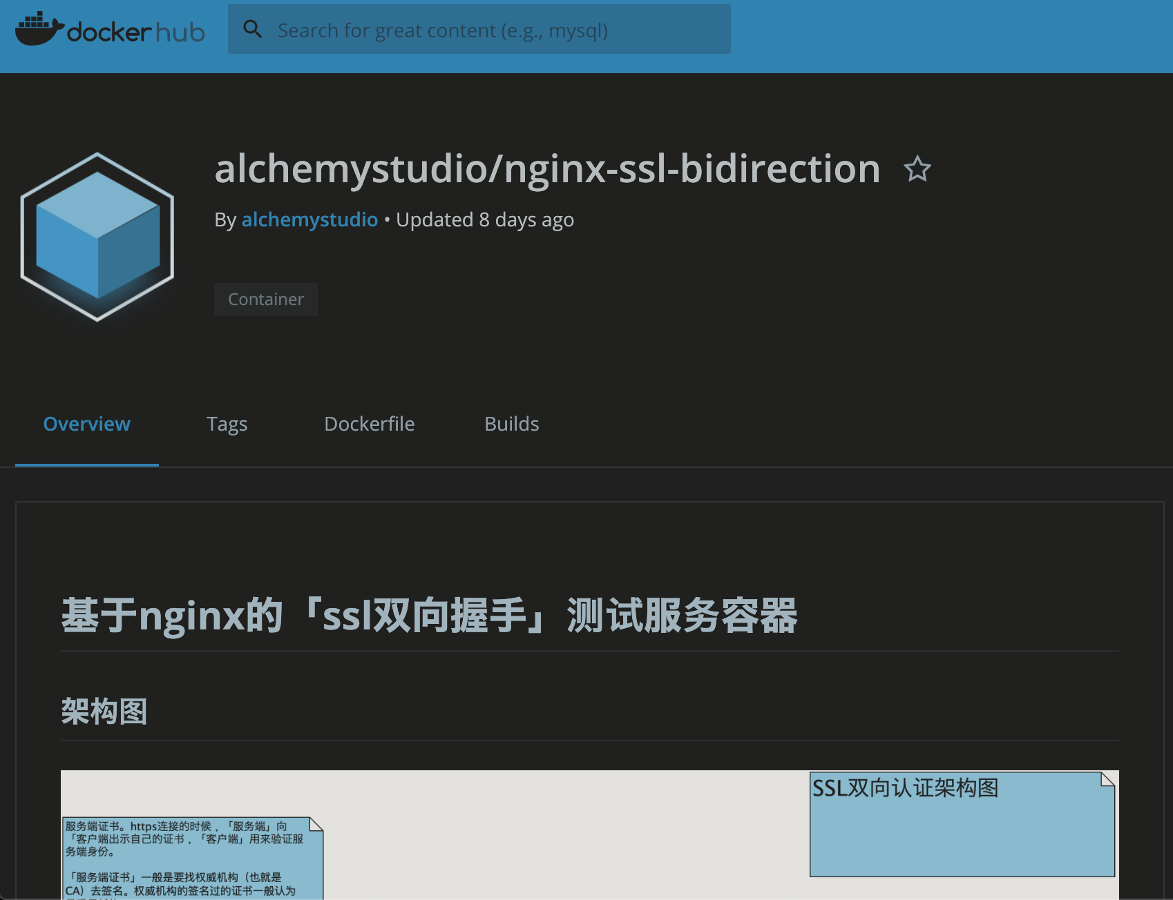Click the 架构图 section heading
Screen dimensions: 1173x900
tap(104, 712)
